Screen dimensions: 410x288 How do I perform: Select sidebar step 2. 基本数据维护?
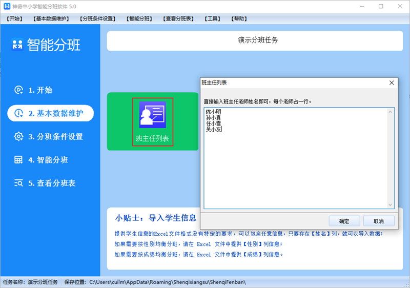(50, 113)
